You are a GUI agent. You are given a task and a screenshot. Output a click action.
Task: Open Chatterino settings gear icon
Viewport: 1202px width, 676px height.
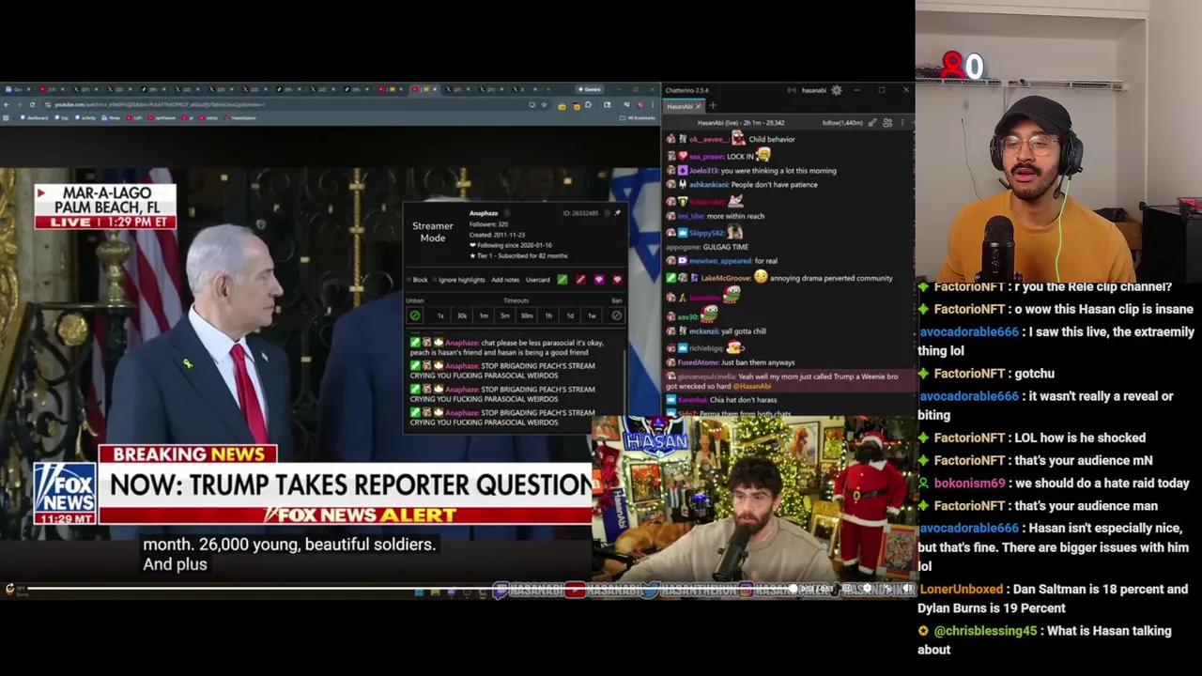[836, 90]
